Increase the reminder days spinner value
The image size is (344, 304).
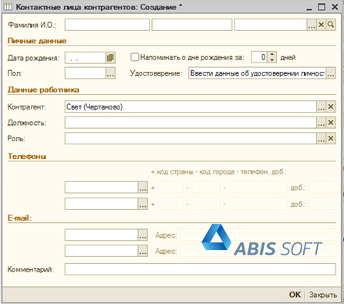click(272, 55)
